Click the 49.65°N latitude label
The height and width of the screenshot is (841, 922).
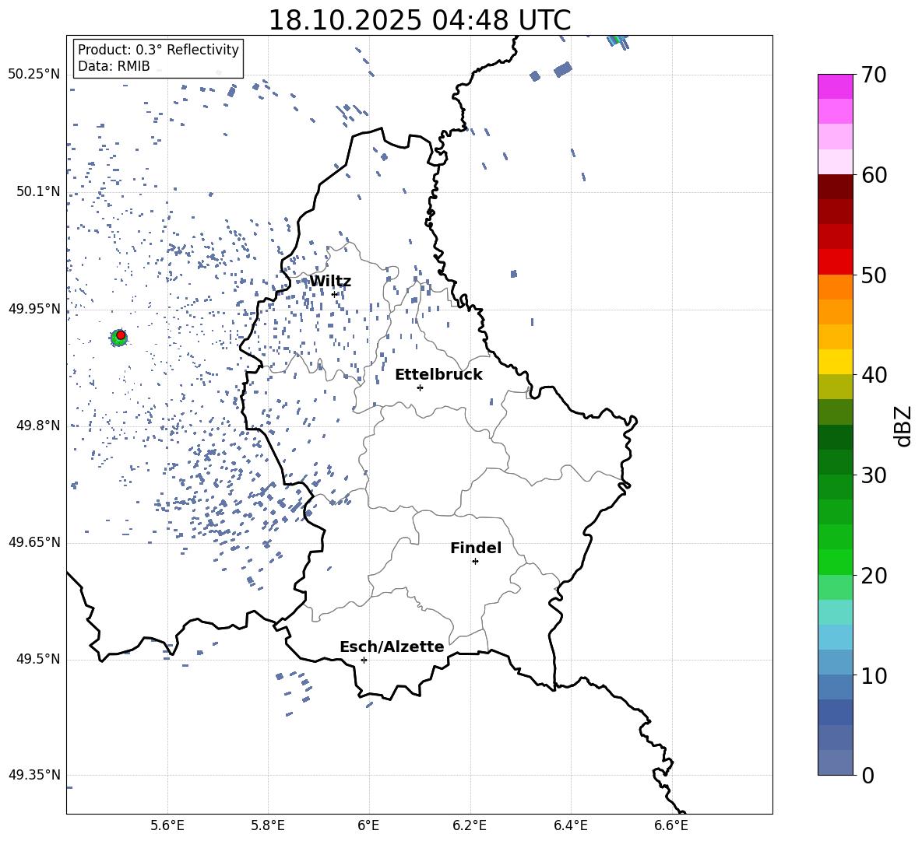(34, 543)
